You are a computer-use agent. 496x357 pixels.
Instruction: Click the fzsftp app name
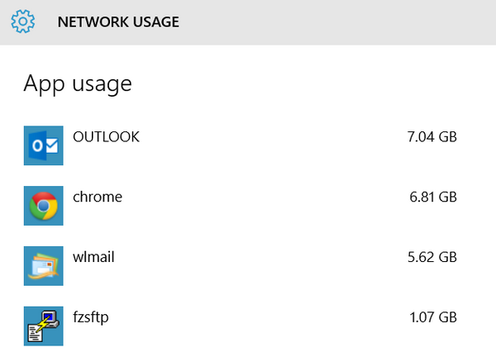click(x=91, y=317)
